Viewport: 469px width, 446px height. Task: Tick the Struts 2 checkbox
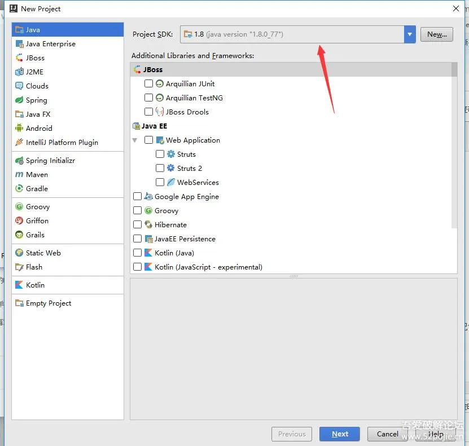click(x=160, y=168)
